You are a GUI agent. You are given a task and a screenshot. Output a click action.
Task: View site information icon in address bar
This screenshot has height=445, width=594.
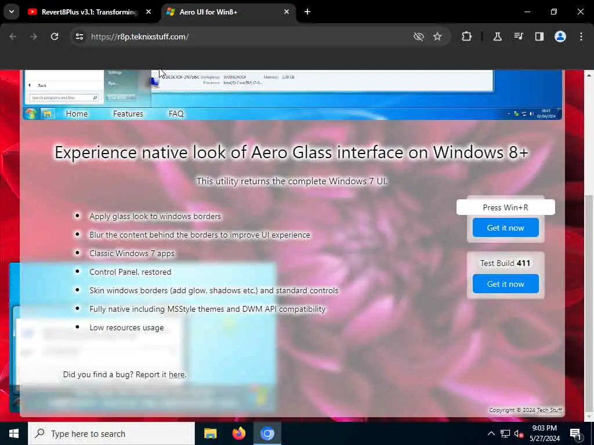(79, 37)
